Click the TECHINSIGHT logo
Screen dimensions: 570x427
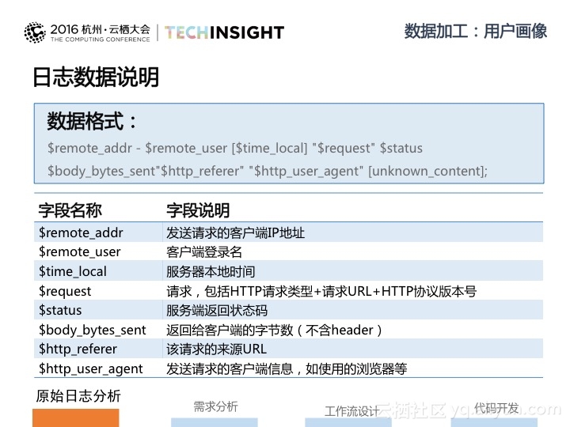pyautogui.click(x=224, y=32)
